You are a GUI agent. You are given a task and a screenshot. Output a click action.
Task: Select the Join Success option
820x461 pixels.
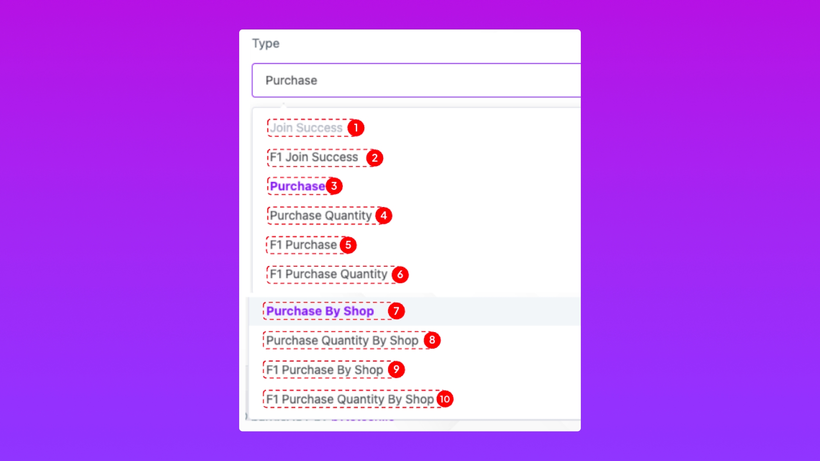click(306, 128)
